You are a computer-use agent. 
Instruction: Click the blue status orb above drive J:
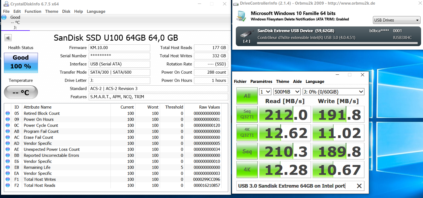[x=4, y=17]
